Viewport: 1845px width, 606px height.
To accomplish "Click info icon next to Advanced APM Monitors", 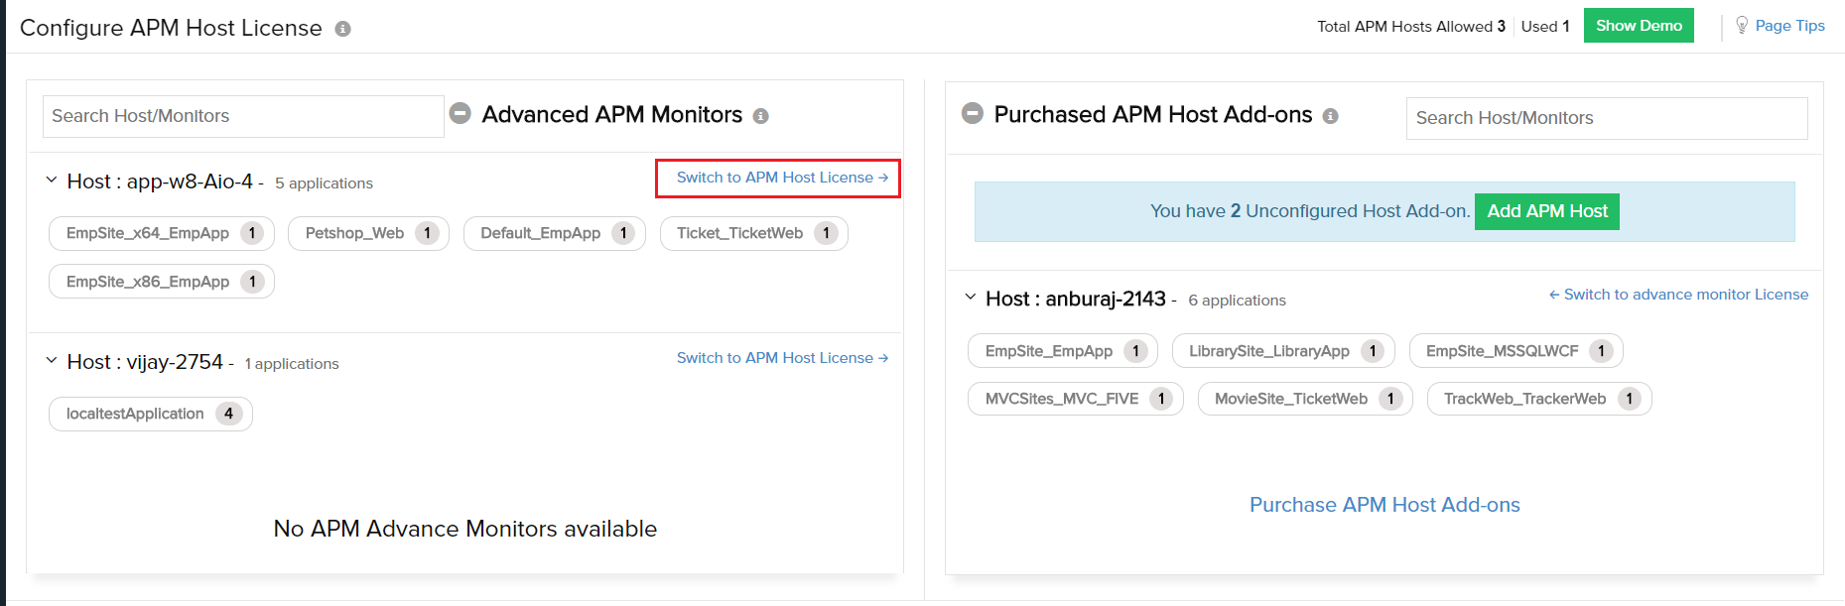I will (x=760, y=116).
